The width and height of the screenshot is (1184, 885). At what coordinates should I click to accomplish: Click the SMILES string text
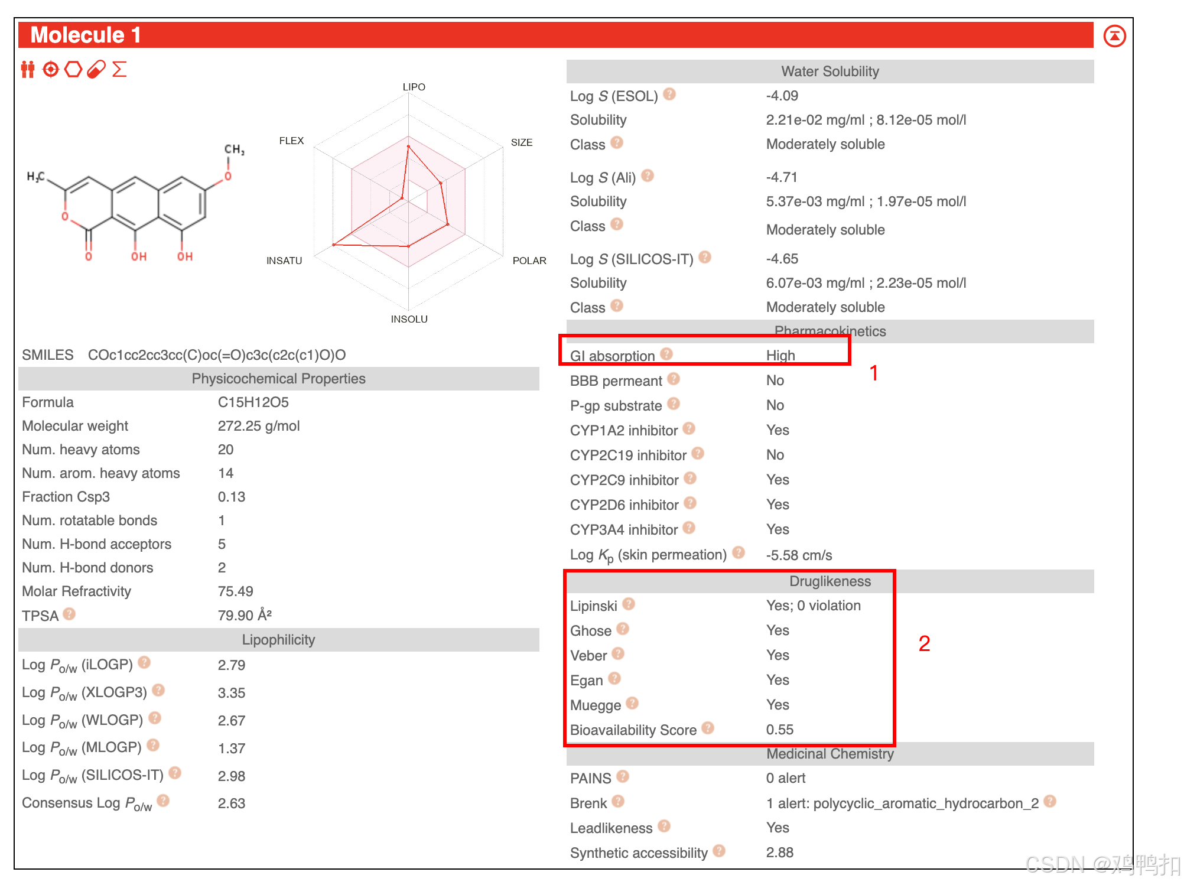tap(217, 355)
